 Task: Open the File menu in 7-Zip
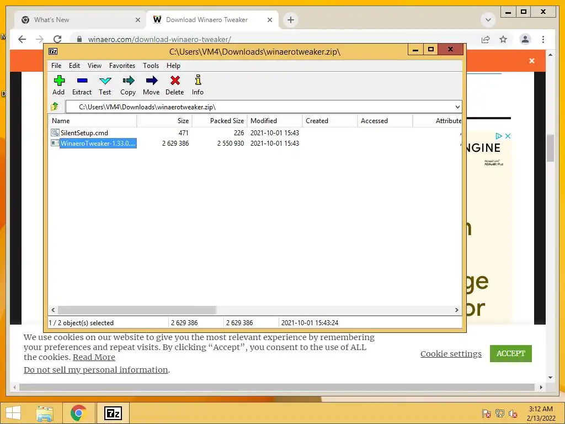coord(56,66)
